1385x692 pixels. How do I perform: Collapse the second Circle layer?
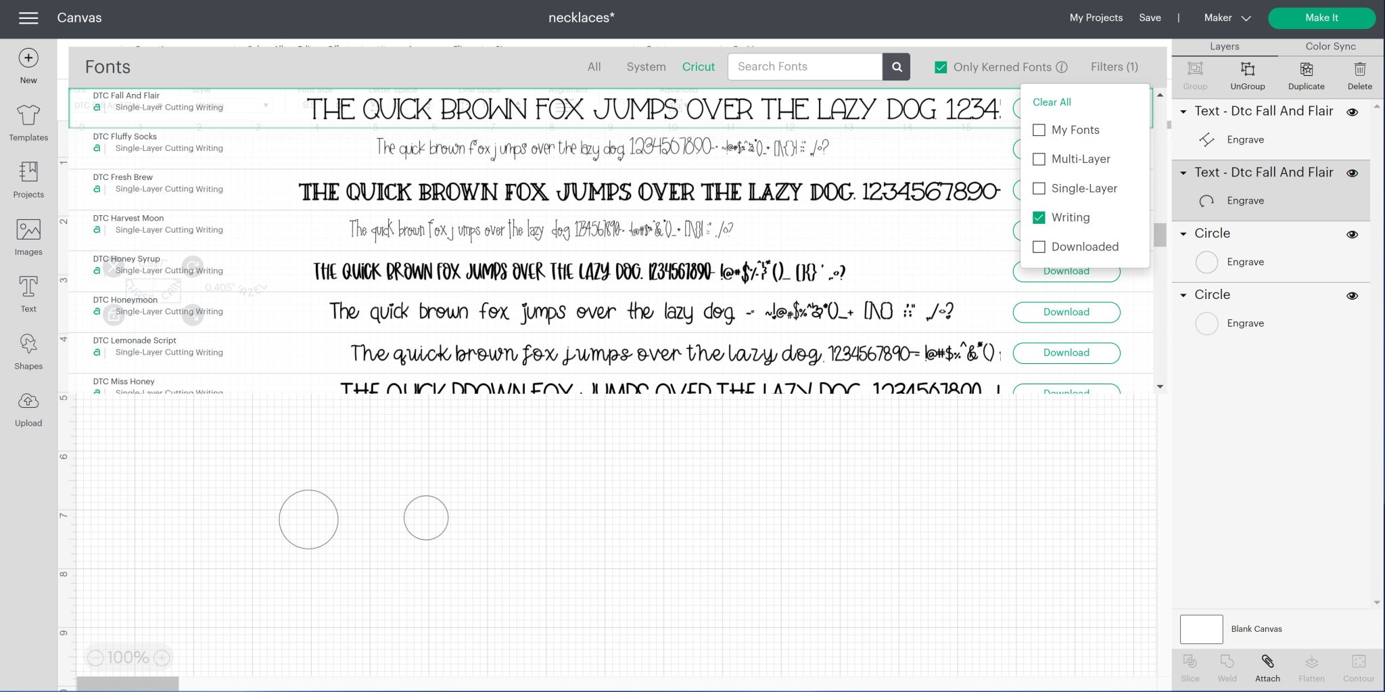pos(1183,296)
